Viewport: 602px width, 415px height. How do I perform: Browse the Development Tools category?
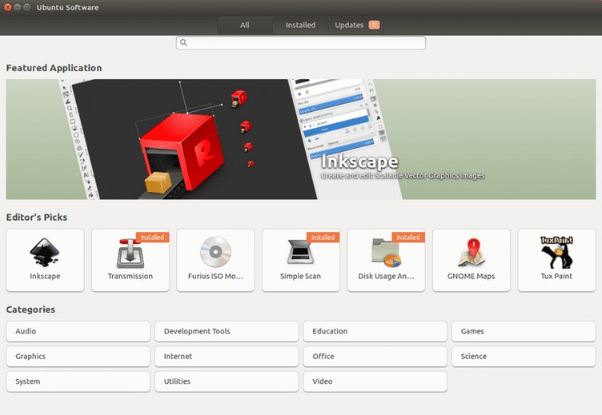click(x=227, y=331)
